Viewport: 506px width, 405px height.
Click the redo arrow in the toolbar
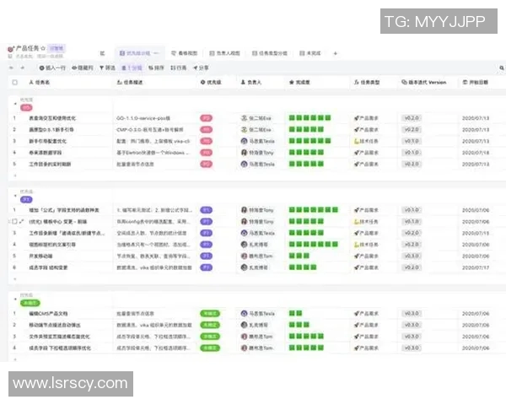[22, 67]
